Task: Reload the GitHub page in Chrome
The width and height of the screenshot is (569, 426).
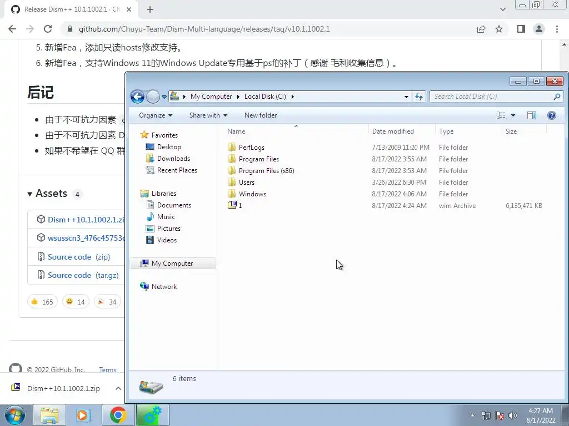Action: (48, 29)
